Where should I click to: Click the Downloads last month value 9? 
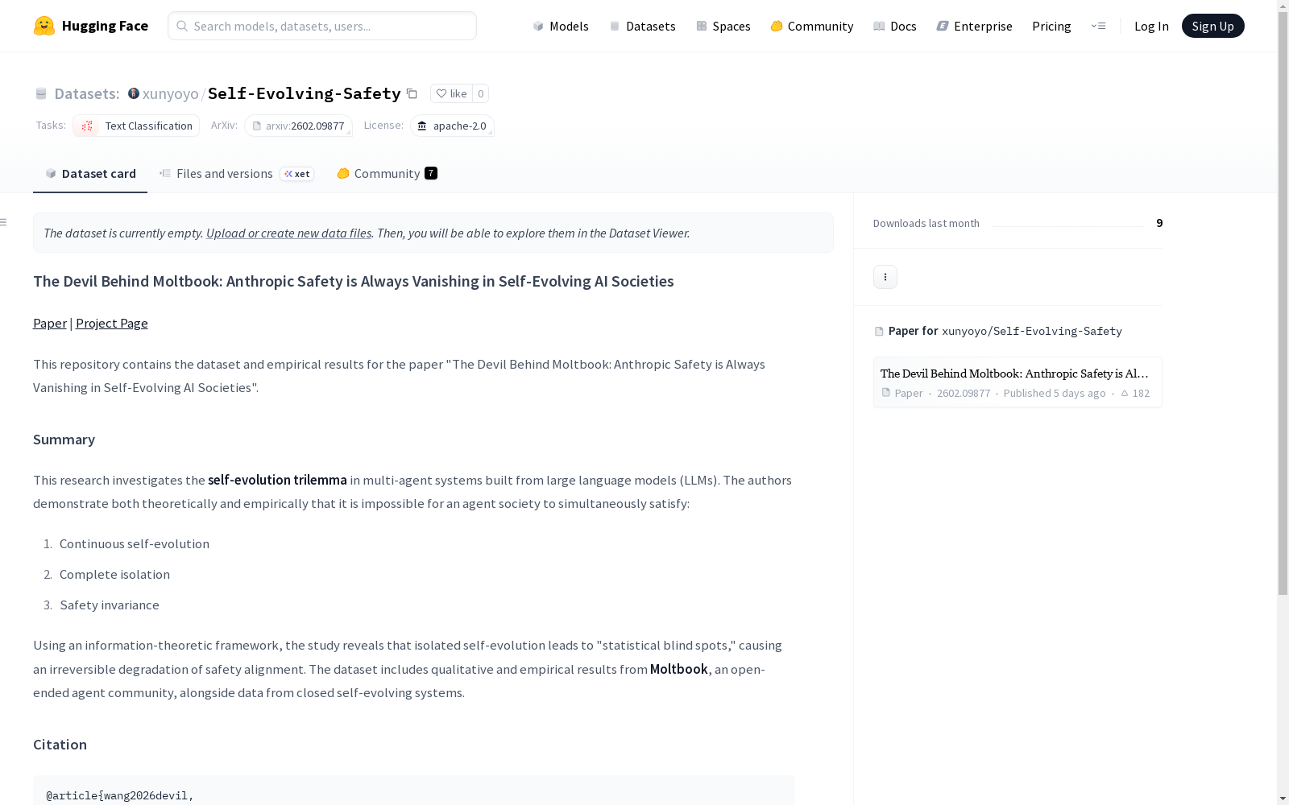click(1159, 223)
